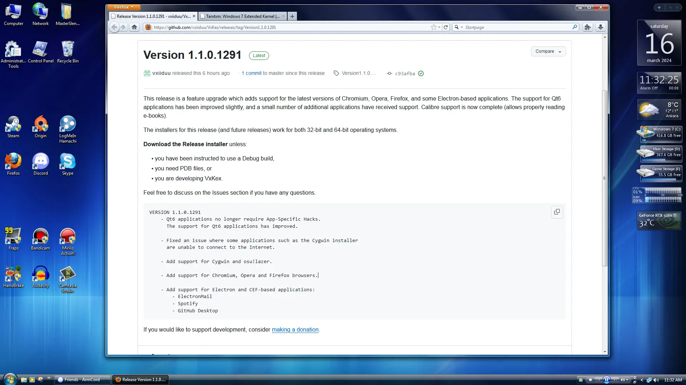The image size is (686, 385).
Task: Open the Network desktop icon
Action: tap(40, 15)
